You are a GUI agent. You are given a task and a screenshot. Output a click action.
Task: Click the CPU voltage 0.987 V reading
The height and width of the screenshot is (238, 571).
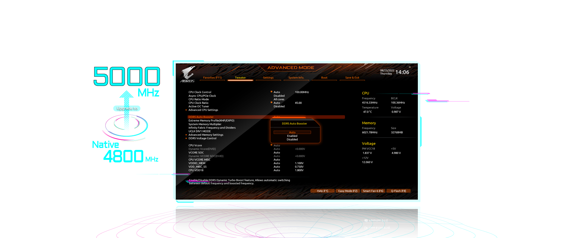coord(396,112)
